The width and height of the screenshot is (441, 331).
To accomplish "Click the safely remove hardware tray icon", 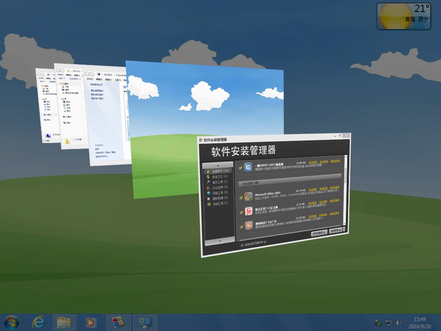I will pyautogui.click(x=378, y=323).
